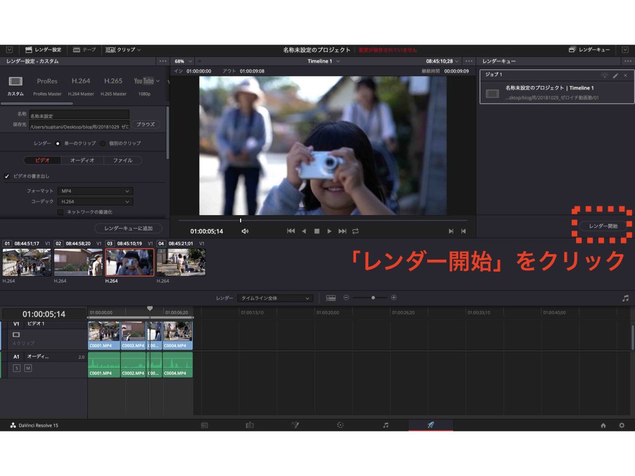Jump to first frame in viewer
Screen dimensions: 635x476
click(291, 231)
